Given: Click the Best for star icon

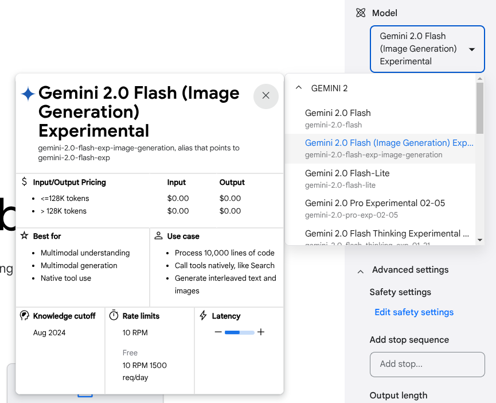Looking at the screenshot, I should point(24,236).
